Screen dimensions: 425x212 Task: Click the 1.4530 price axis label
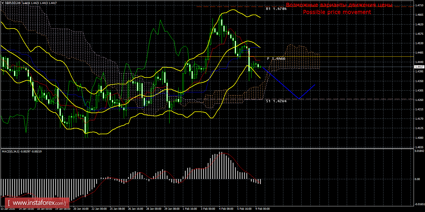418,43
